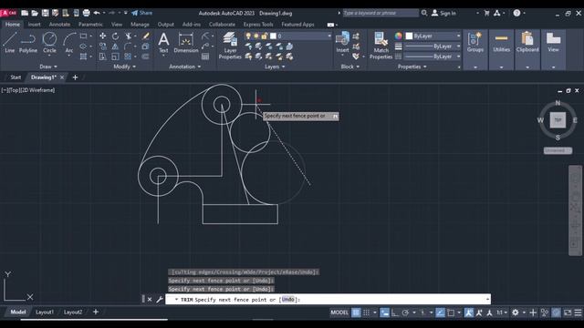Image resolution: width=584 pixels, height=328 pixels.
Task: Click the Fillet tool icon
Action: tap(128, 46)
